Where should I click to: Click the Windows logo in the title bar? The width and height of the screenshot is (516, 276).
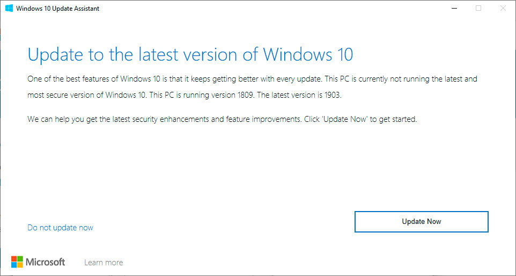(x=9, y=8)
